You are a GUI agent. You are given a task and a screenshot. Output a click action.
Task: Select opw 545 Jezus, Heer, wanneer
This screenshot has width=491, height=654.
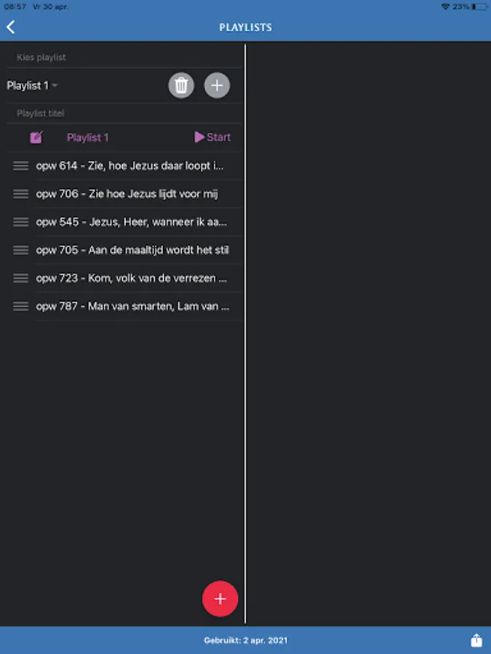(x=132, y=222)
